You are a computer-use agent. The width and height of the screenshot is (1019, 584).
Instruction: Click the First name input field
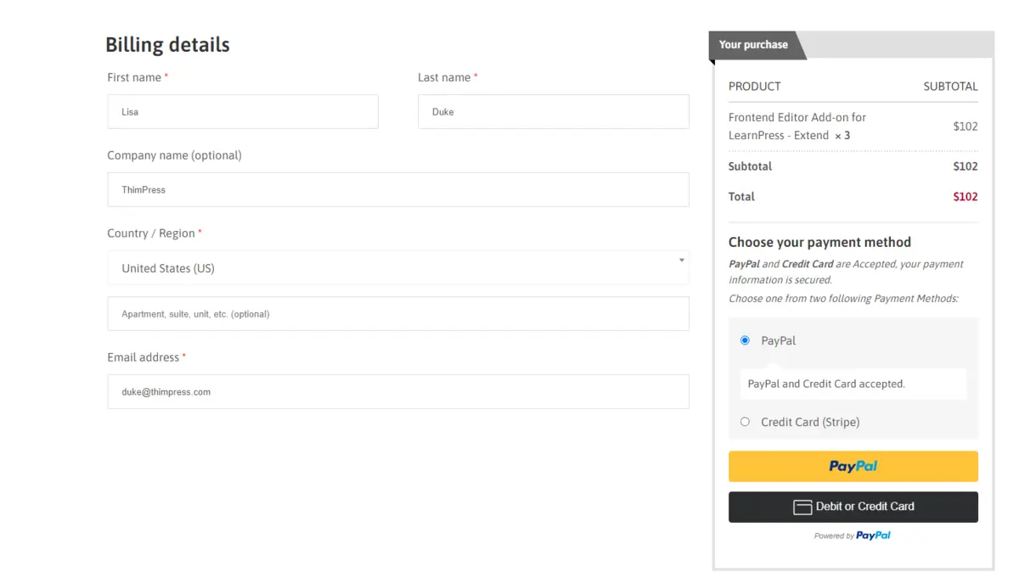(x=242, y=111)
